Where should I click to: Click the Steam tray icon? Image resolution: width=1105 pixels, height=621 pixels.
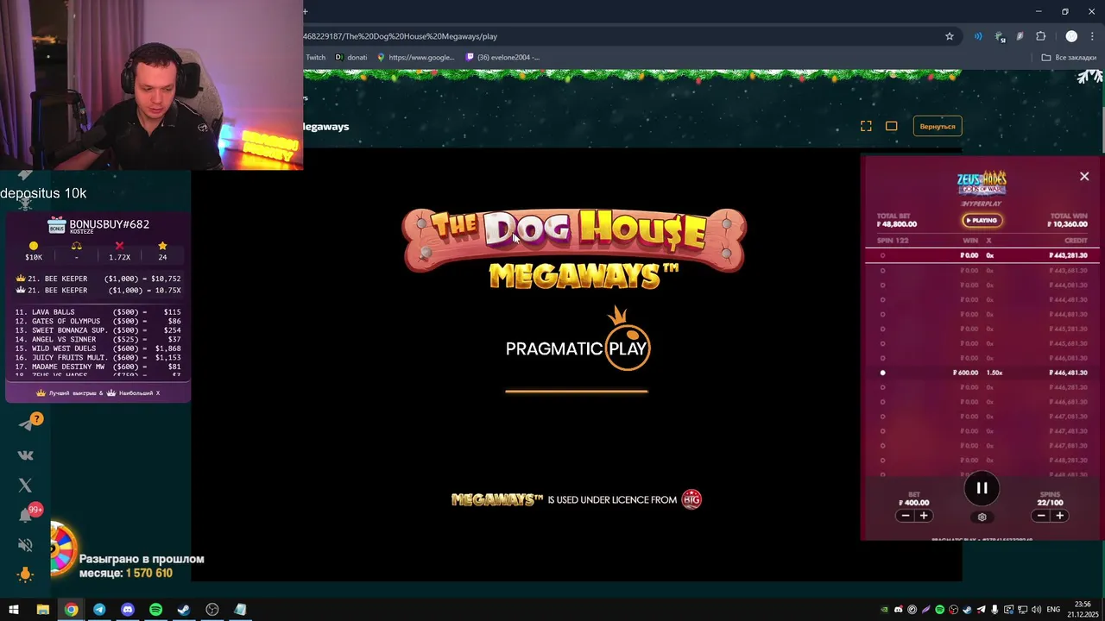[x=967, y=610]
